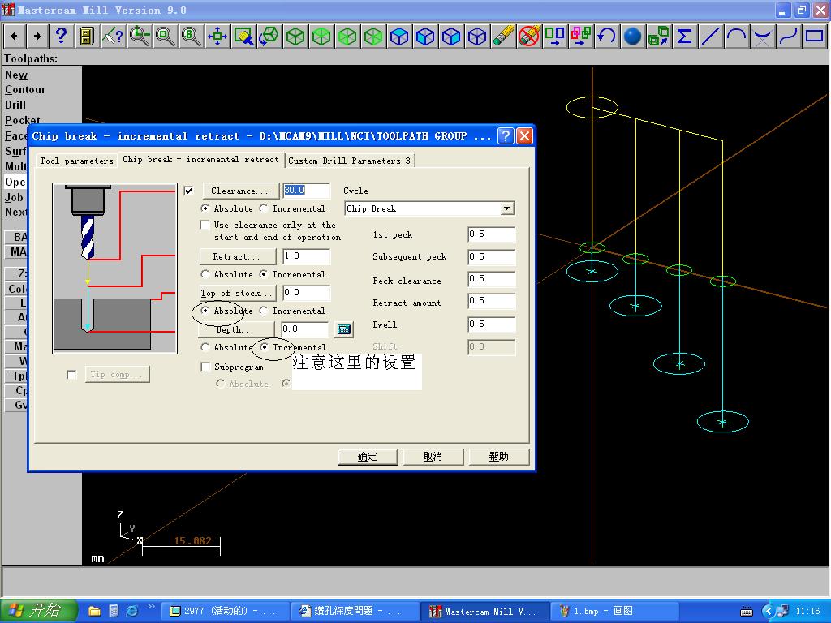Select Chip break - incremental retract tab

200,160
